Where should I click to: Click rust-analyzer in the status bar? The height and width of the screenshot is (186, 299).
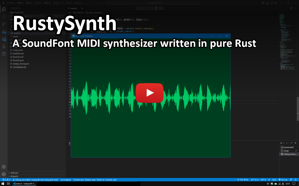[x=66, y=180]
